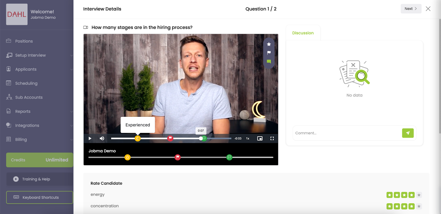This screenshot has height=214, width=441.
Task: Expand Billing chevron
Action: click(72, 140)
